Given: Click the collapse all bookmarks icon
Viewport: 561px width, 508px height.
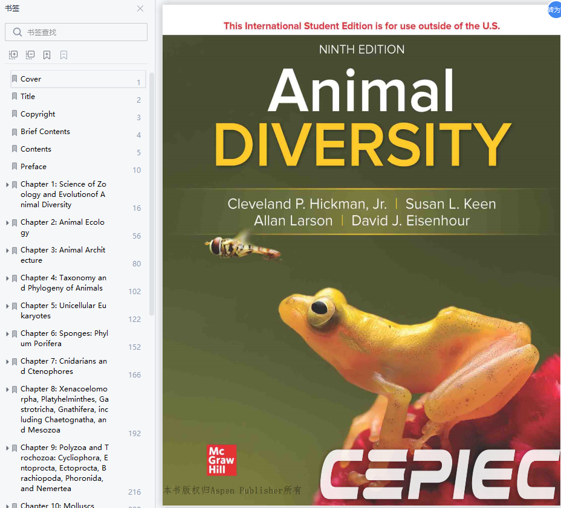Looking at the screenshot, I should (x=30, y=55).
